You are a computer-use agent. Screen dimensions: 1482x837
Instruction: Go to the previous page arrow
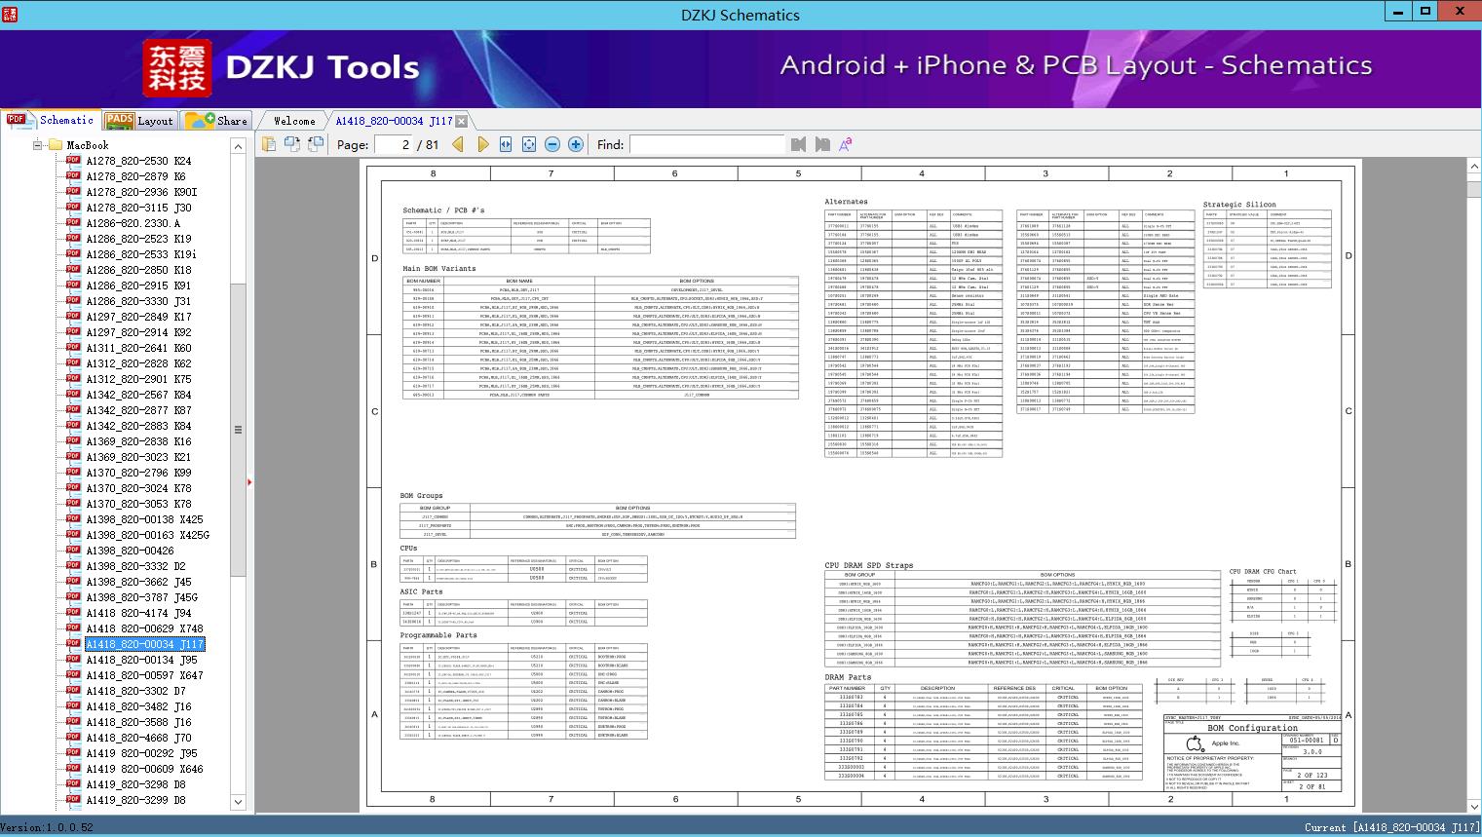[458, 144]
